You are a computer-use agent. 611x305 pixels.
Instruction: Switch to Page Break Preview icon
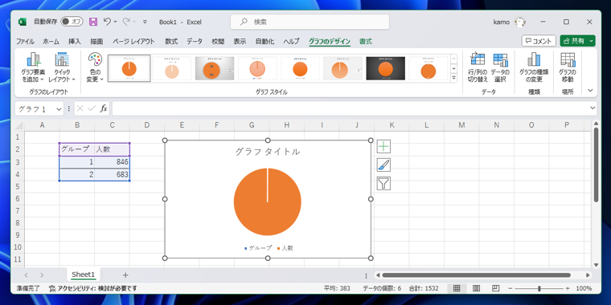[x=496, y=288]
